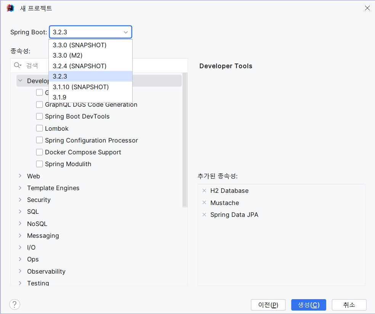Click the IntelliJ IDEA logo icon
The width and height of the screenshot is (375, 314).
[10, 8]
